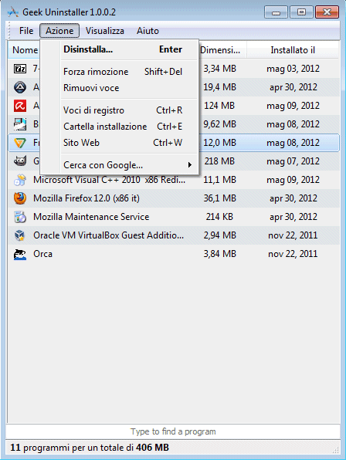Close the Geek Uninstaller window

pos(327,12)
